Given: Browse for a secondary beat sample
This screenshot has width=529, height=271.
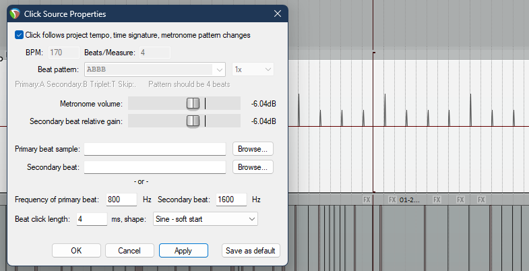Looking at the screenshot, I should [253, 167].
